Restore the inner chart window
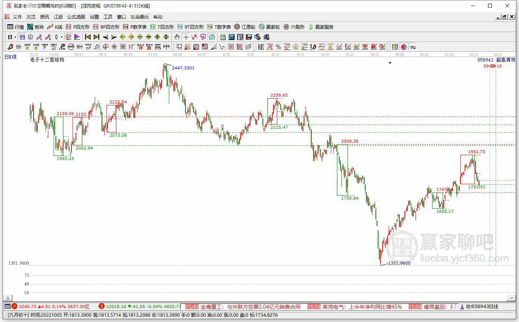Screen dimensions: 519x322 505,17
